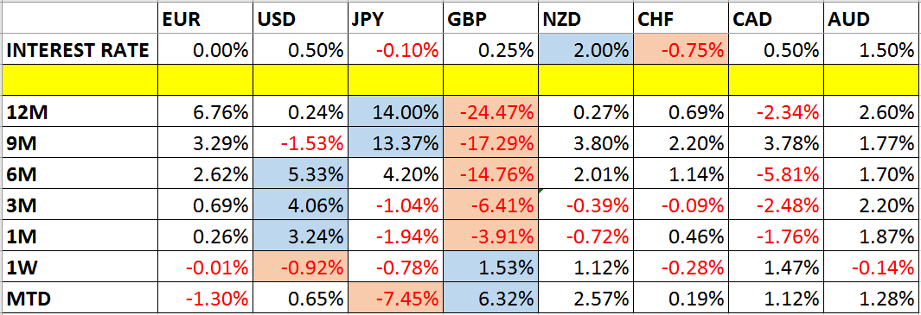Select the EUR column header cell
The image size is (921, 315).
[x=206, y=19]
